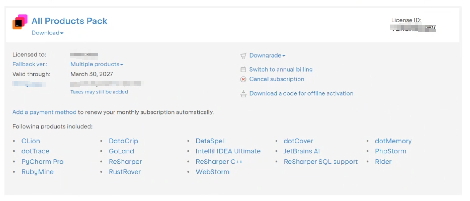Go to the WebStorm product page
Screen dimensions: 470x201
(213, 172)
